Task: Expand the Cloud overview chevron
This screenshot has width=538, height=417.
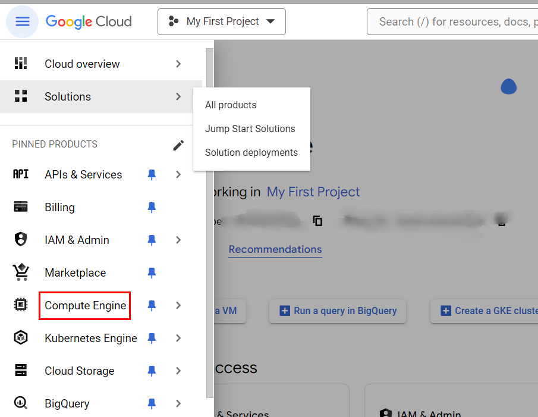Action: (x=178, y=64)
